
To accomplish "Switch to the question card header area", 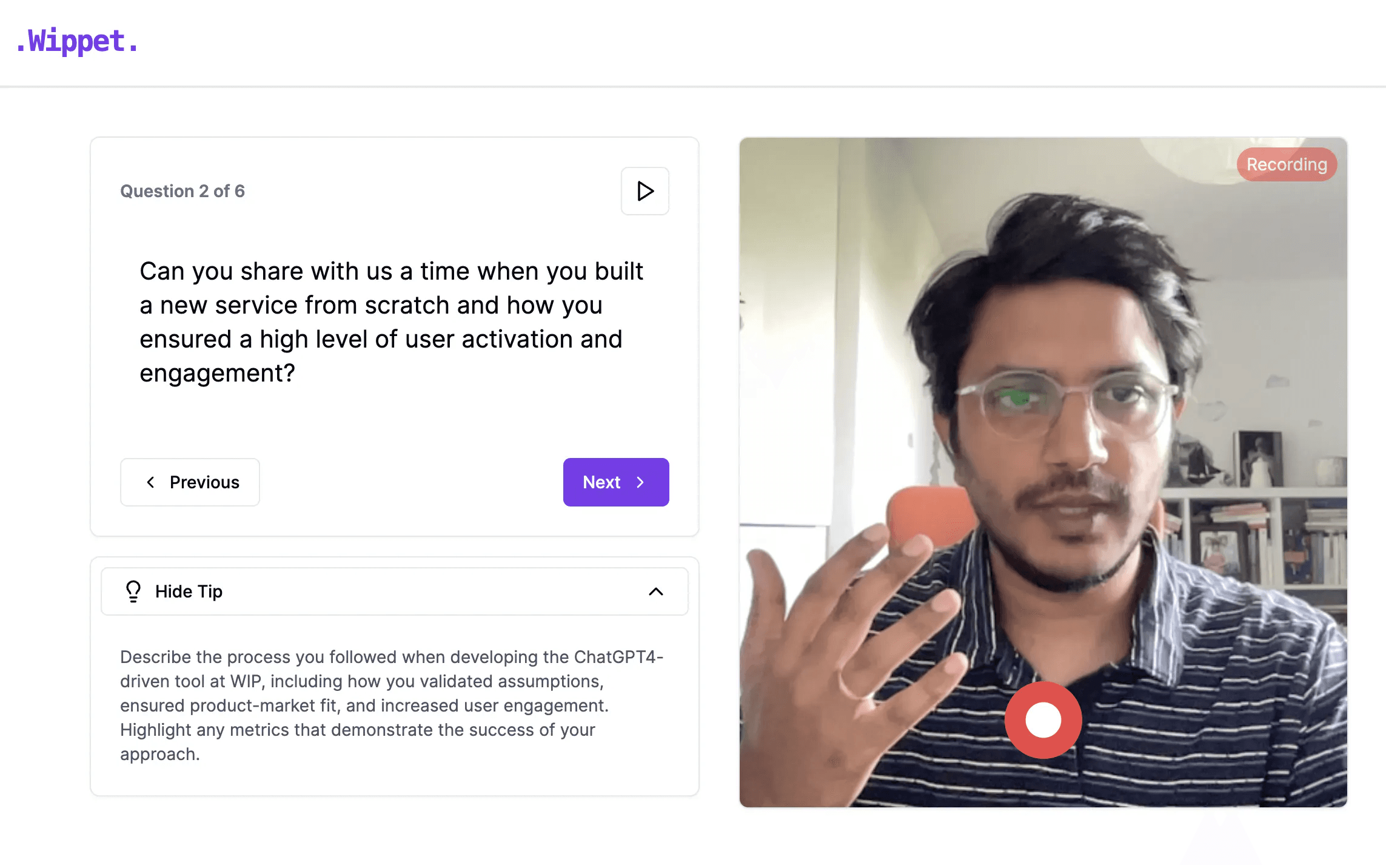I will click(x=394, y=191).
